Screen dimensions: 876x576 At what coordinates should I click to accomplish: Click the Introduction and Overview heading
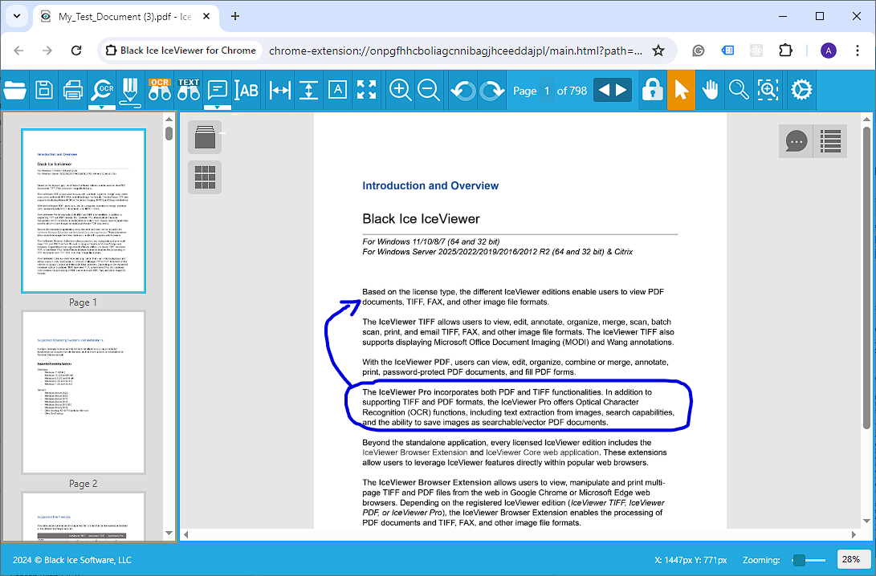[430, 186]
